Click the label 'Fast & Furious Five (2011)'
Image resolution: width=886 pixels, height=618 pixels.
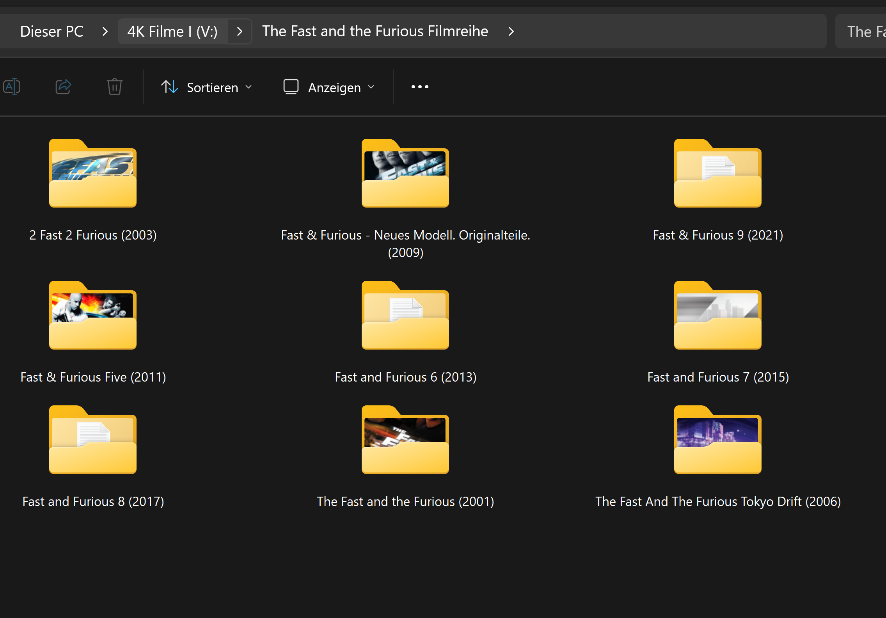(x=93, y=377)
